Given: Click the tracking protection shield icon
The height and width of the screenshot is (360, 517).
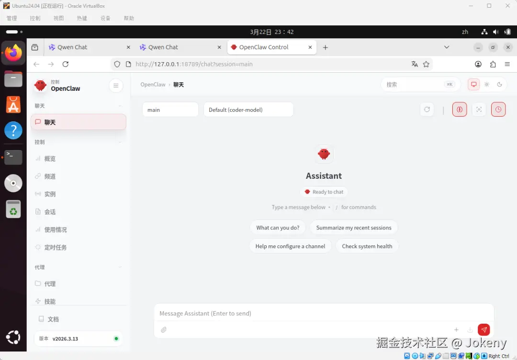Looking at the screenshot, I should click(117, 64).
